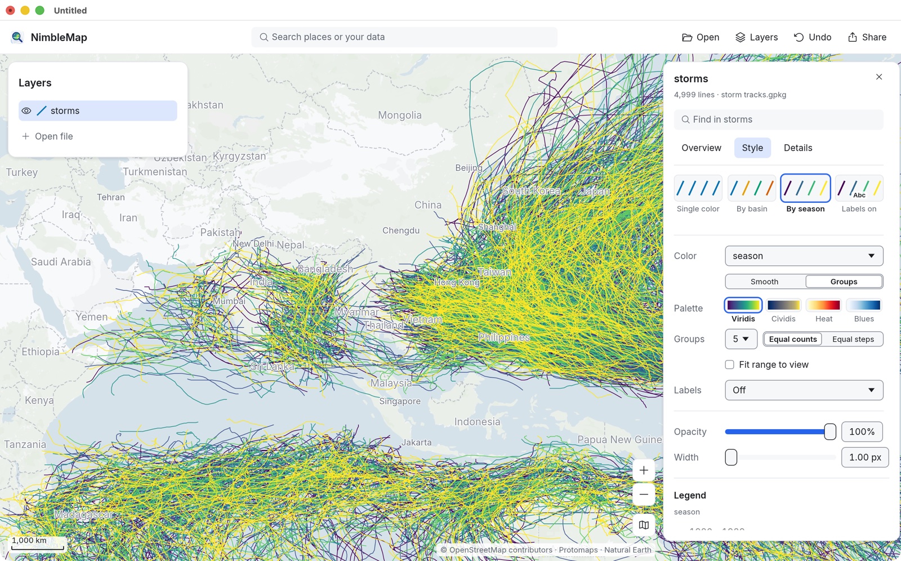Image resolution: width=901 pixels, height=561 pixels.
Task: Click the Width slider handle
Action: pyautogui.click(x=731, y=457)
